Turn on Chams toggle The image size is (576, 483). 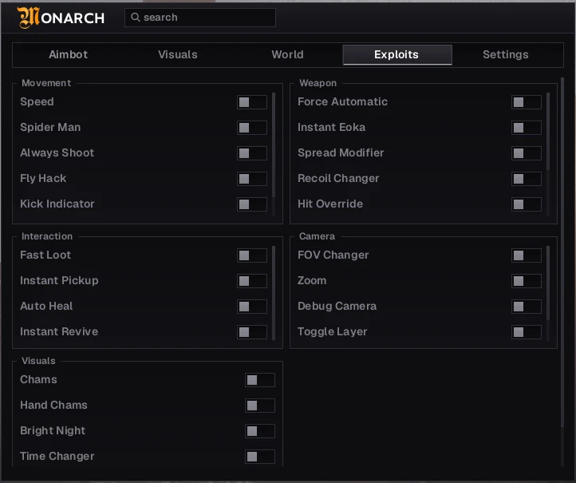click(x=260, y=380)
